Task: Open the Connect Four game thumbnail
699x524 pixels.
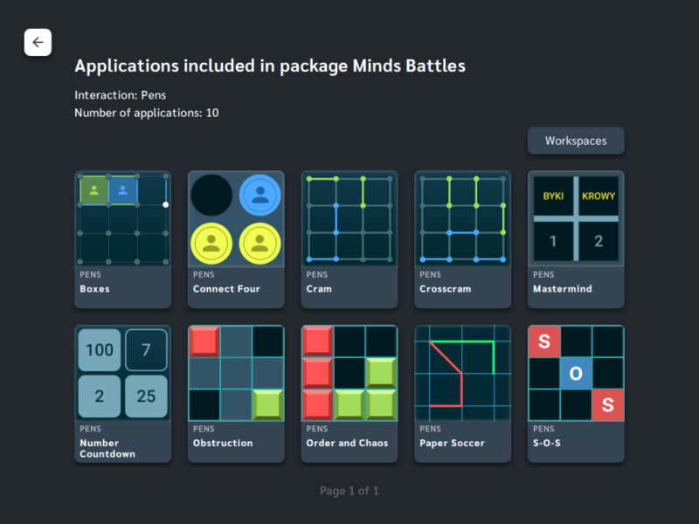Action: tap(236, 219)
